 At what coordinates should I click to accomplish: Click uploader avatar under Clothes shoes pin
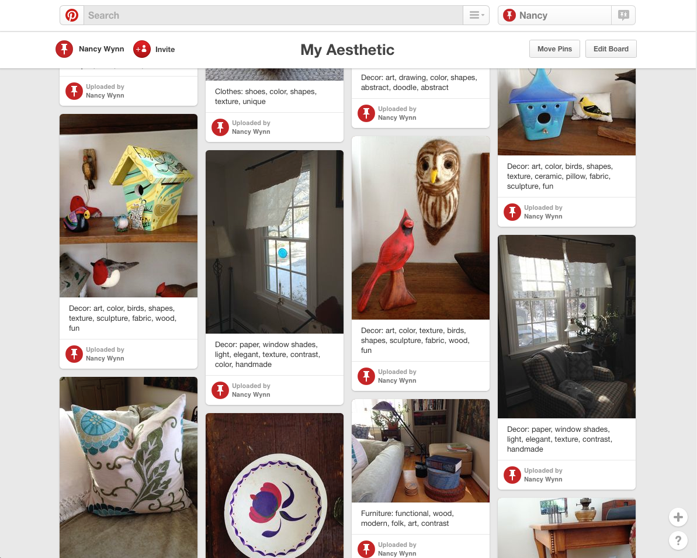[x=220, y=127]
